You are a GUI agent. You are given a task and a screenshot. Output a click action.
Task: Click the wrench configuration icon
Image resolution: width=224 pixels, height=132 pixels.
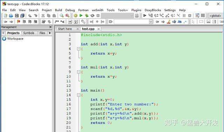(x=83, y=22)
